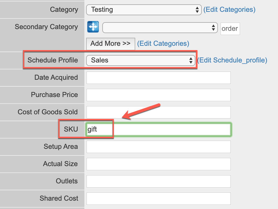Click the Secondary Category dropdown stepper arrows

pyautogui.click(x=213, y=28)
